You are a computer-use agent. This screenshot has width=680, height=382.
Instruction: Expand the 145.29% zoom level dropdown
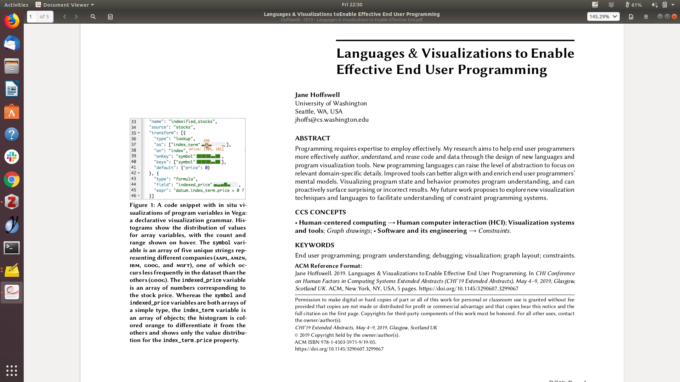tap(603, 17)
